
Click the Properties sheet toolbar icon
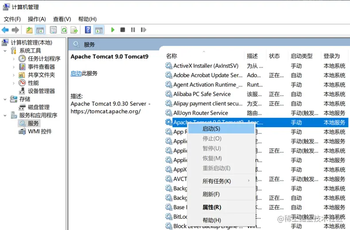53,30
